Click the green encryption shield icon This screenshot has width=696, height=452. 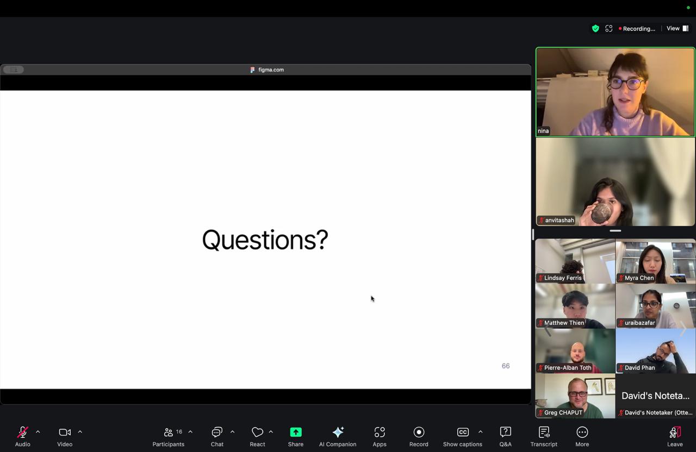coord(595,29)
